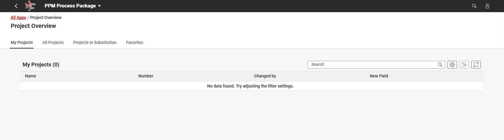Click the 'No data found' table row
Viewport: 504px width, 140px height.
pyautogui.click(x=250, y=86)
